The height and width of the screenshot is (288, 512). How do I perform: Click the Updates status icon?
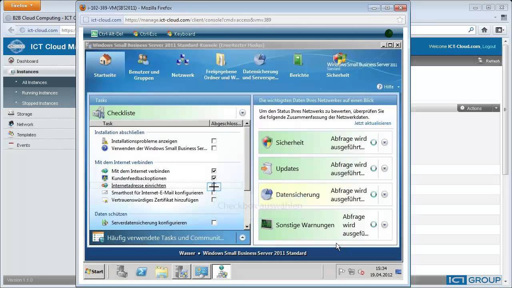pyautogui.click(x=267, y=168)
